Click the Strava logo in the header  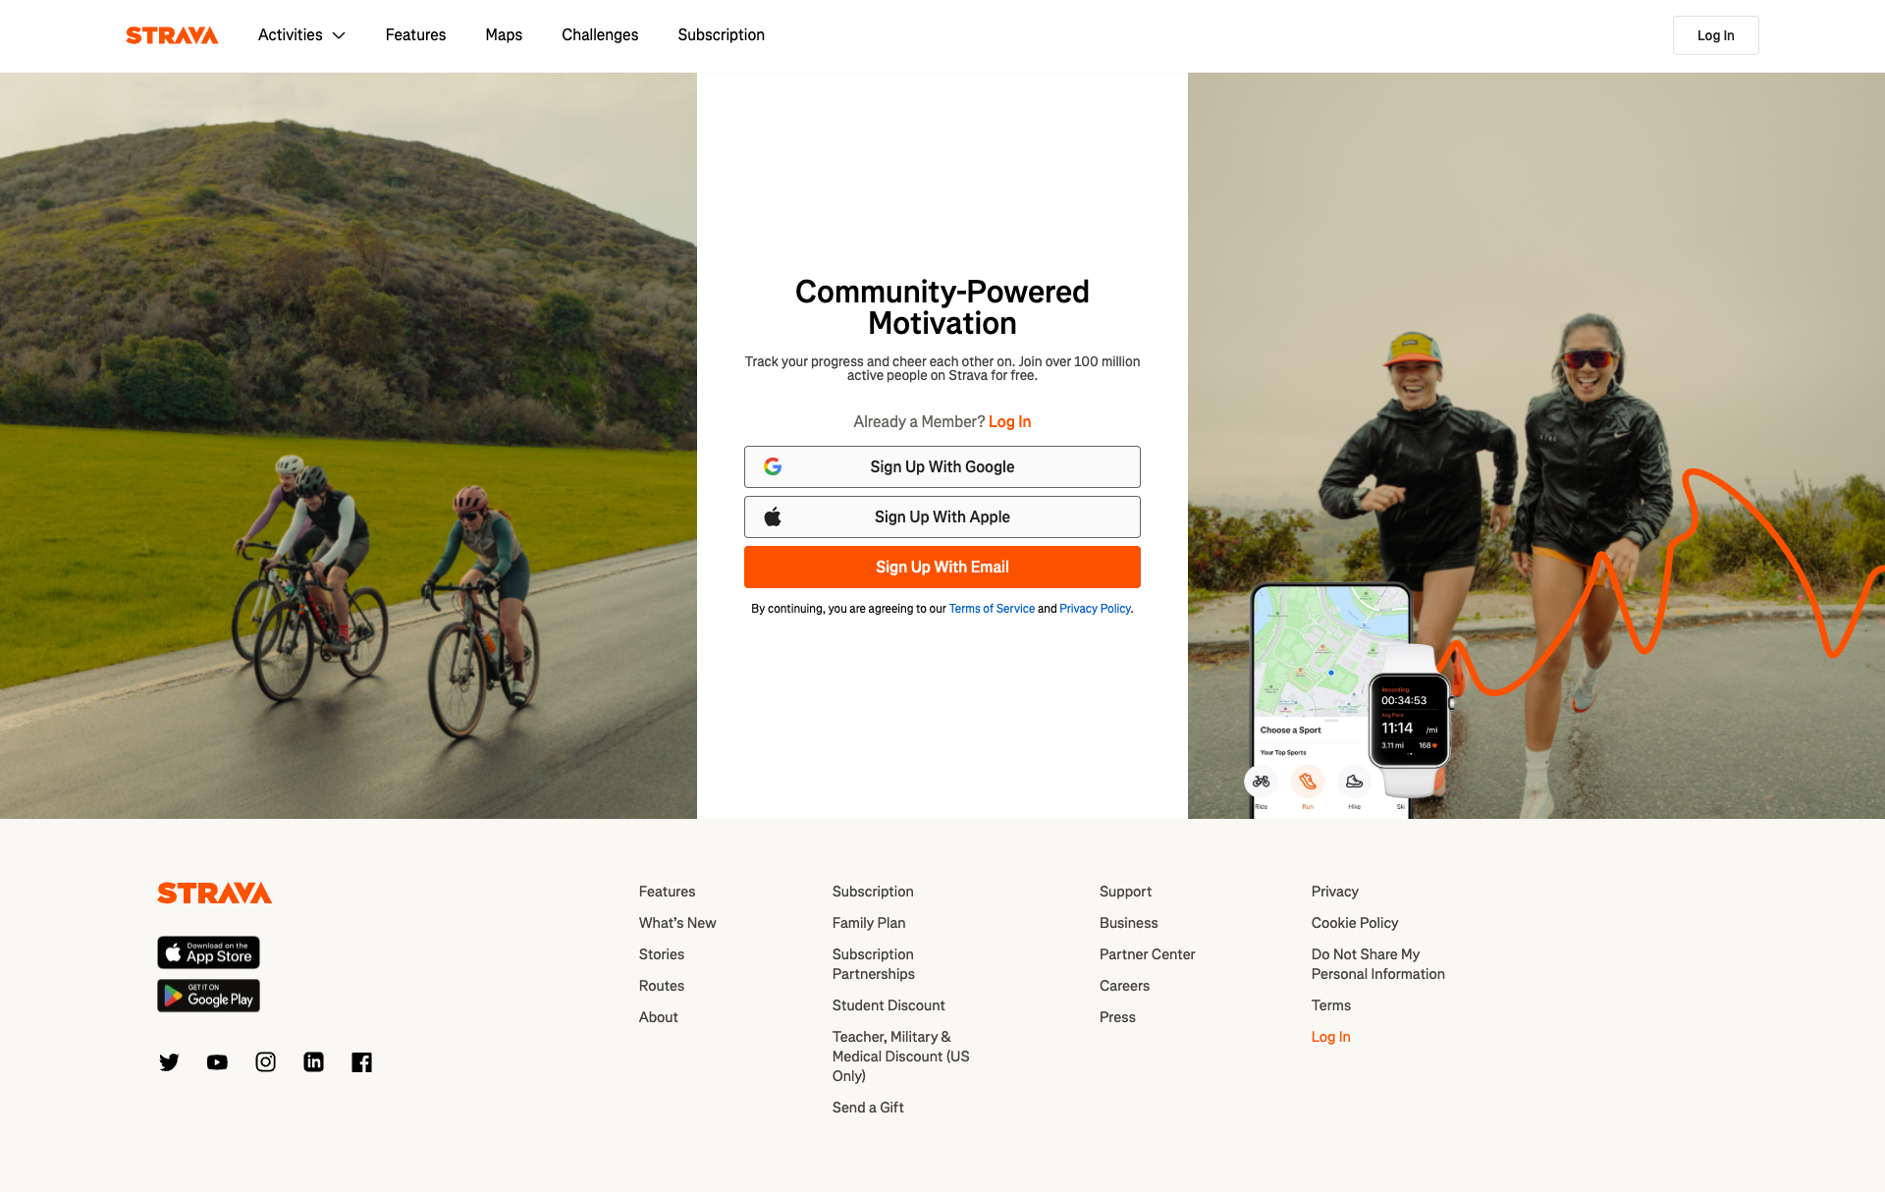pos(172,35)
